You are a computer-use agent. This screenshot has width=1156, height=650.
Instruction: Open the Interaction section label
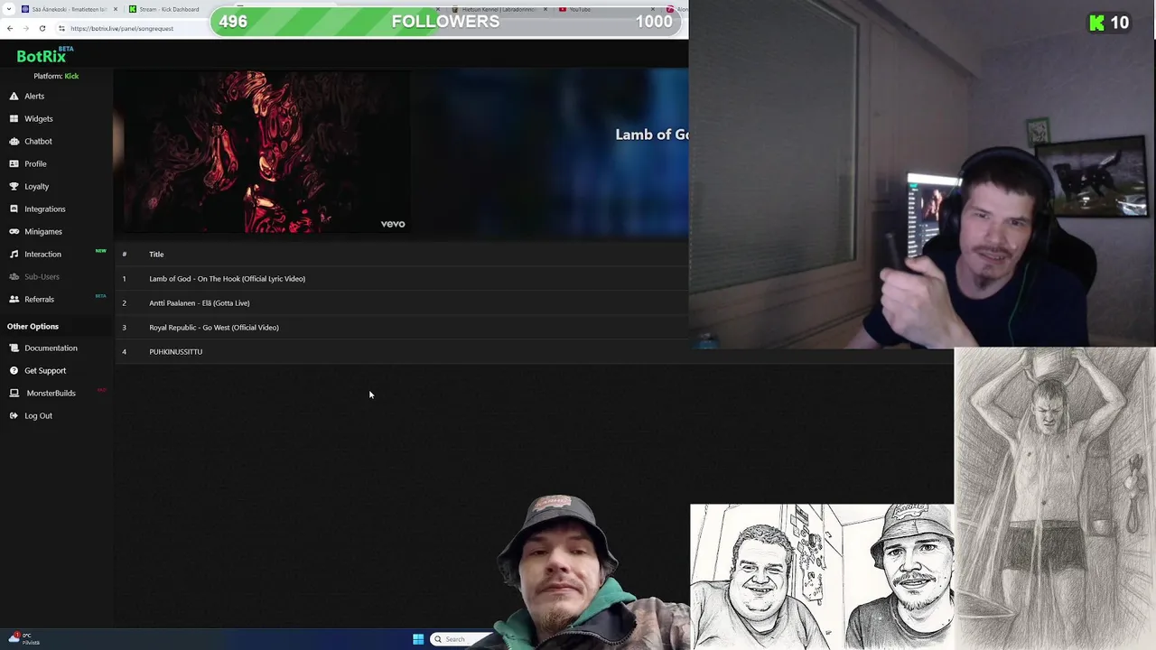42,254
